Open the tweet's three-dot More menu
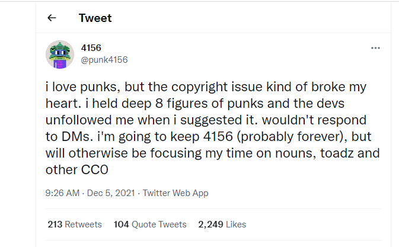The height and width of the screenshot is (247, 399). coord(375,48)
